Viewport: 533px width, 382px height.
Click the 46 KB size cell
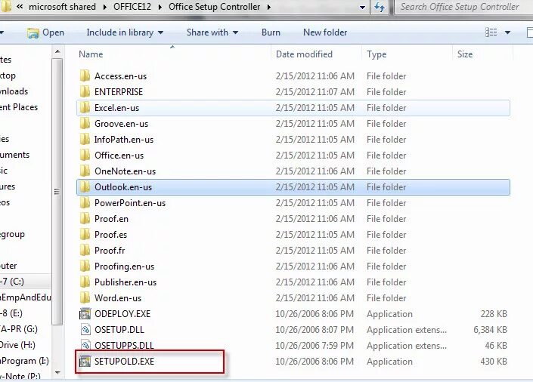point(496,345)
